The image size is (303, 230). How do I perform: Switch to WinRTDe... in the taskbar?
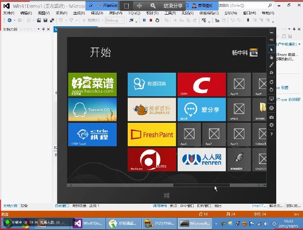(x=88, y=223)
